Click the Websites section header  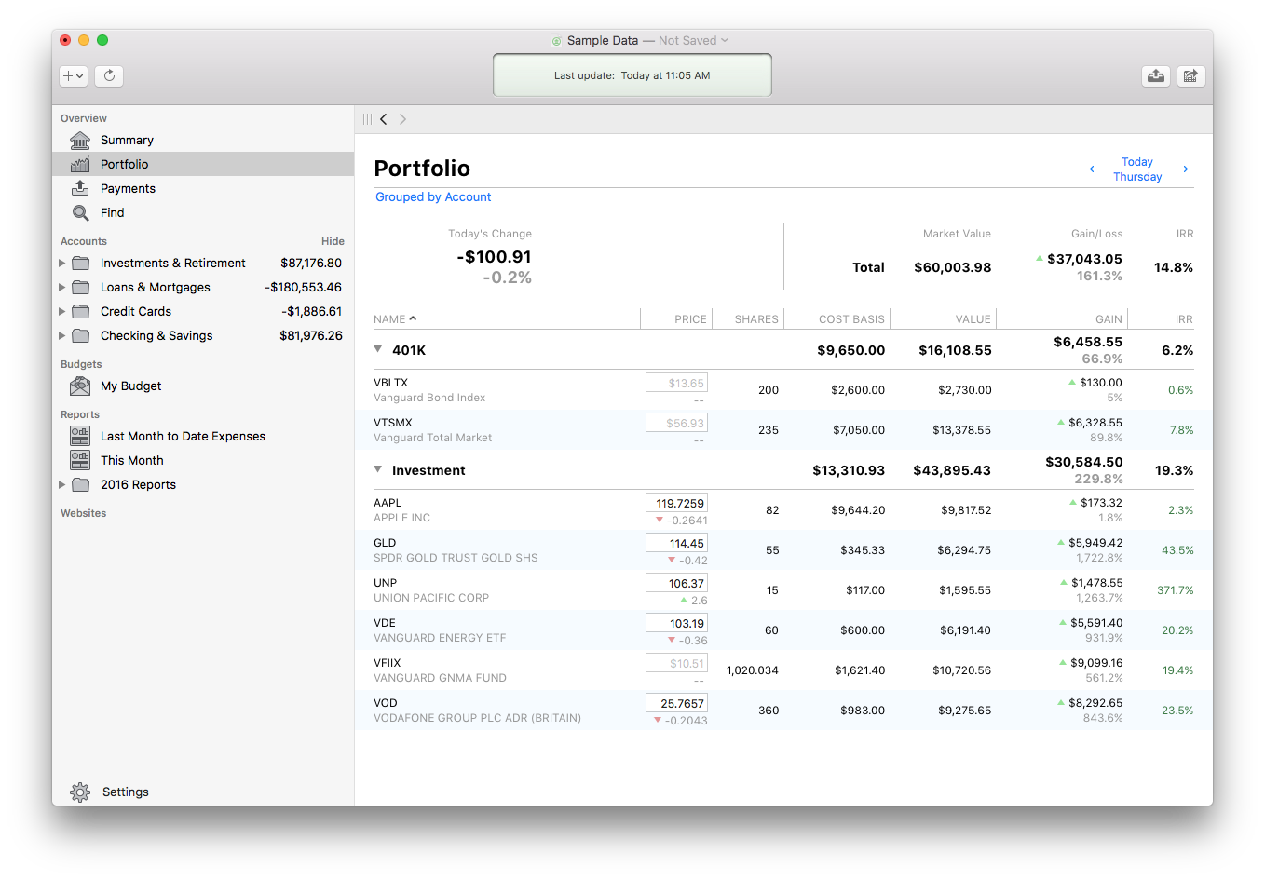tap(83, 513)
